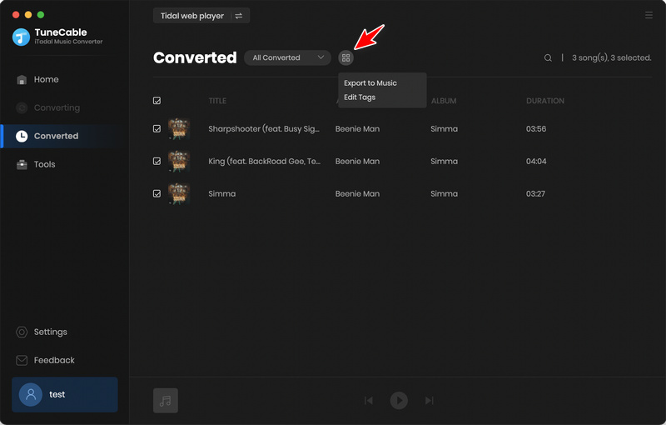Skip to previous track
The height and width of the screenshot is (425, 666).
coord(369,400)
